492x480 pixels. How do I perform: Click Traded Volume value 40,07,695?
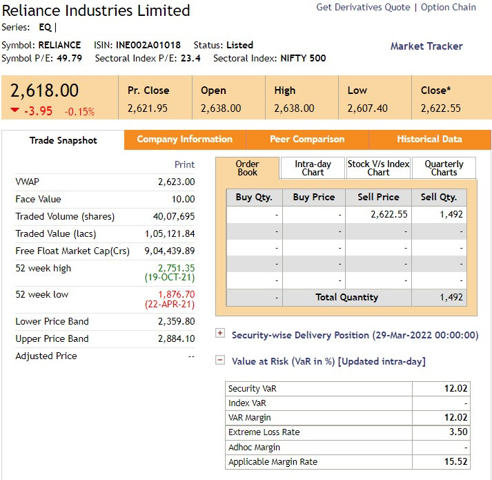coord(174,216)
